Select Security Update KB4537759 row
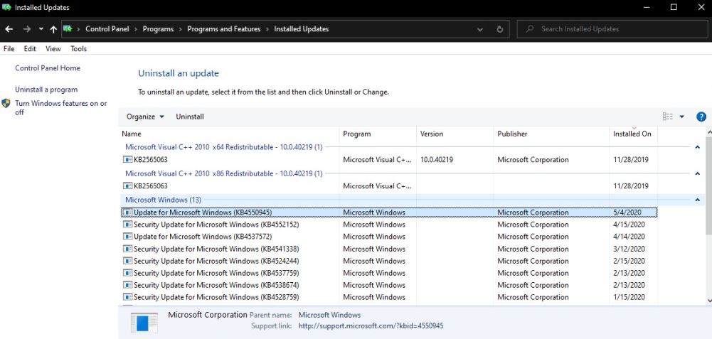 [x=389, y=273]
